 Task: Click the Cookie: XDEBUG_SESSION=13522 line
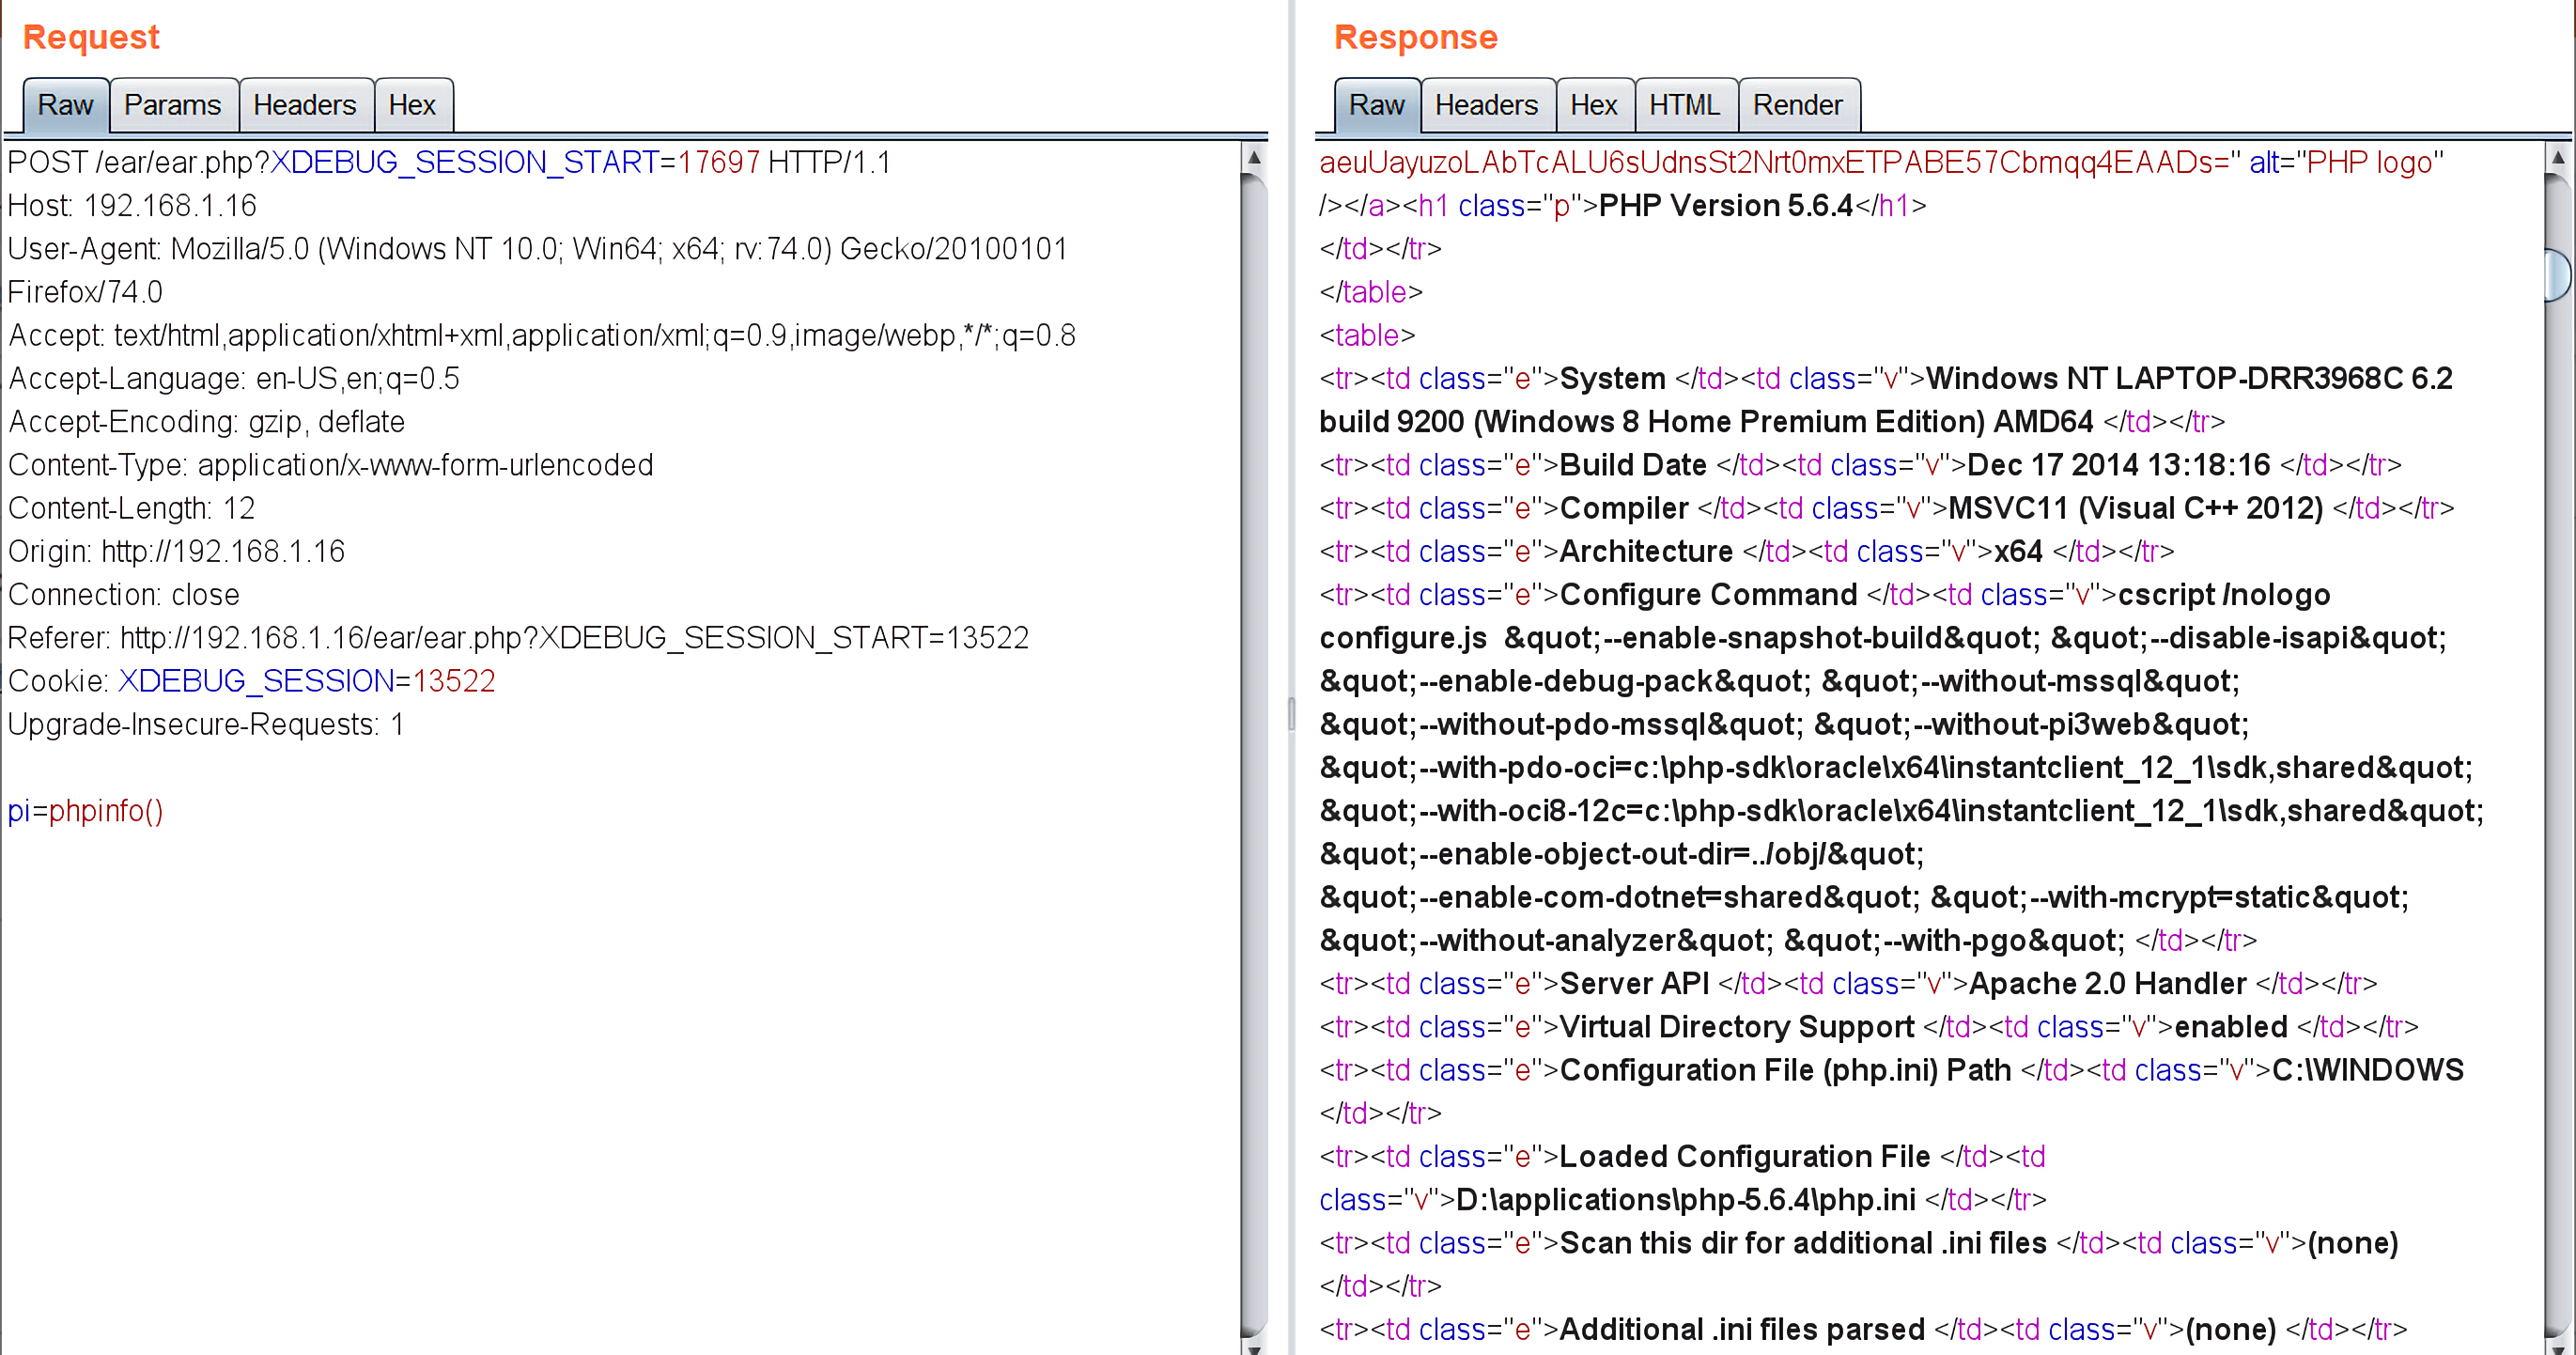(252, 680)
